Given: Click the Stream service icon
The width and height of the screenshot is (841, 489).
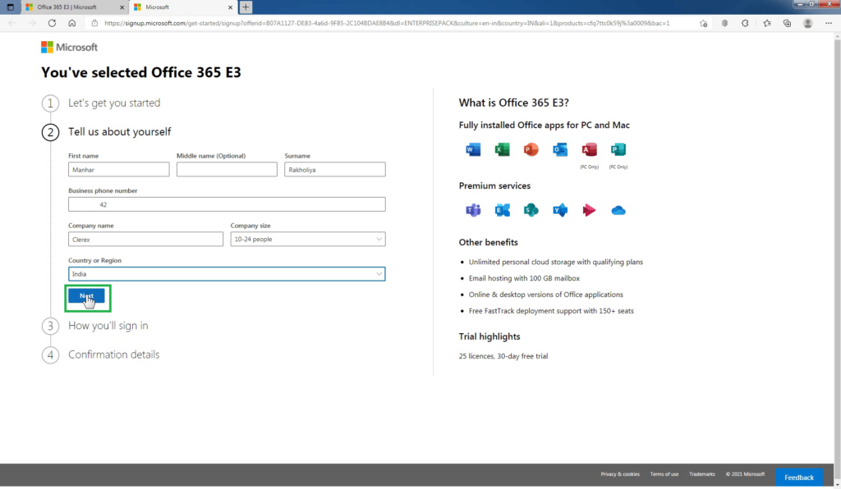Looking at the screenshot, I should (x=589, y=210).
